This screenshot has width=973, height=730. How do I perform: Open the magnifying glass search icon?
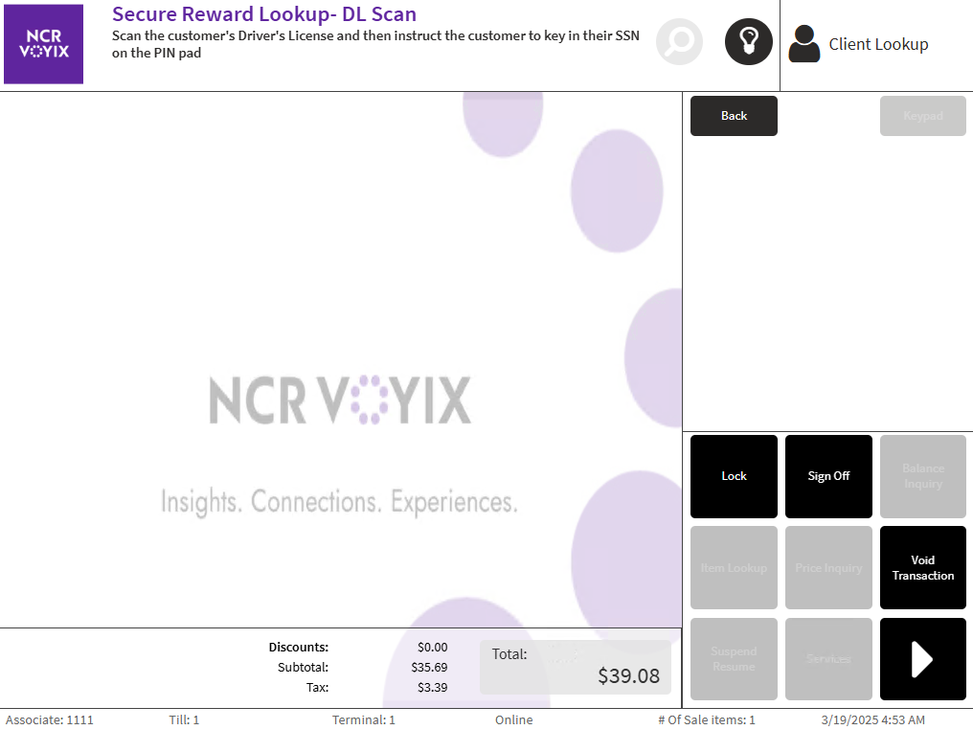(680, 41)
